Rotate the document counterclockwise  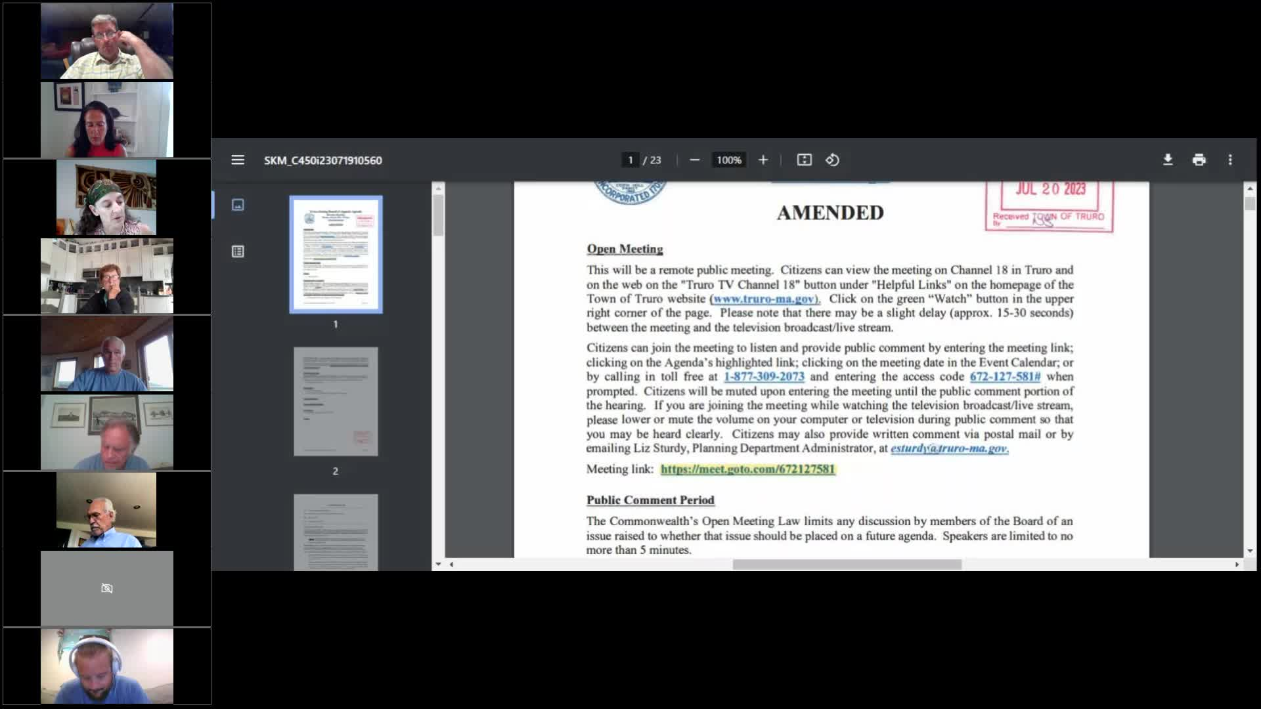(x=832, y=160)
